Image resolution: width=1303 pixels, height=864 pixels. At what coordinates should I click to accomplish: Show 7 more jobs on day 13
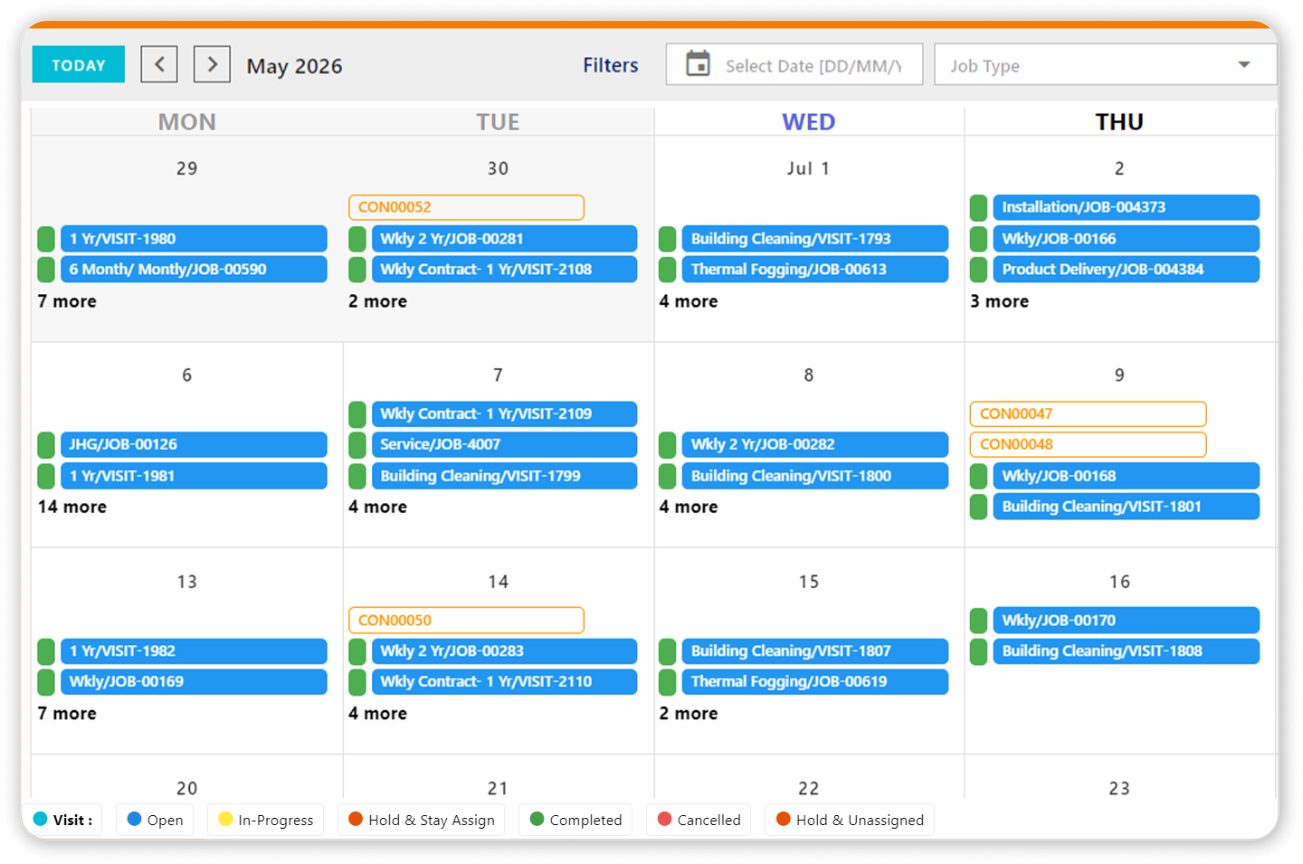(67, 714)
